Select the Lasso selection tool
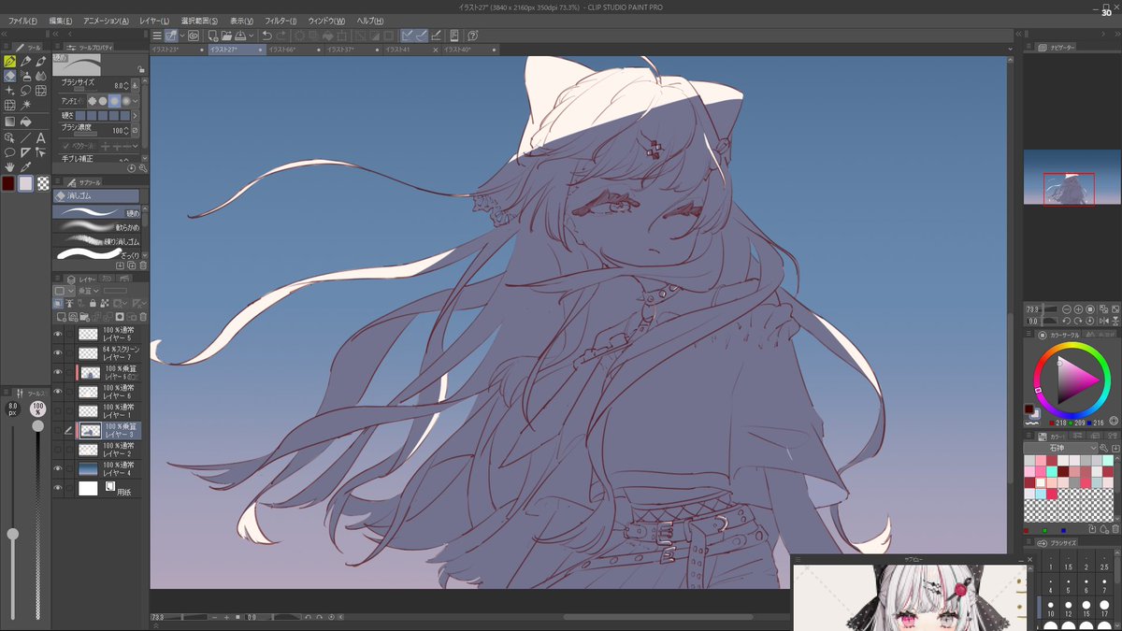 click(25, 91)
